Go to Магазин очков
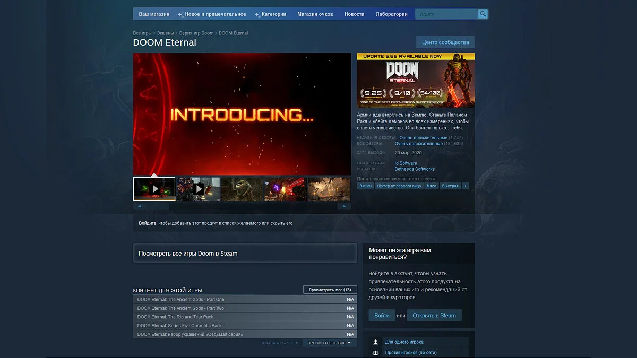The image size is (637, 358). pos(315,14)
